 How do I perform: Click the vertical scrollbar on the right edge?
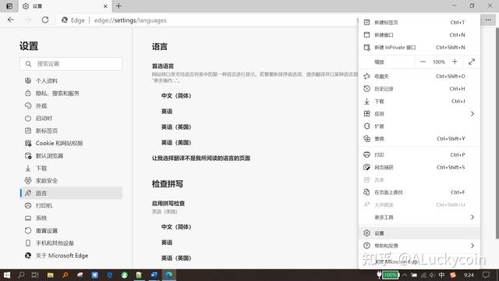click(497, 133)
